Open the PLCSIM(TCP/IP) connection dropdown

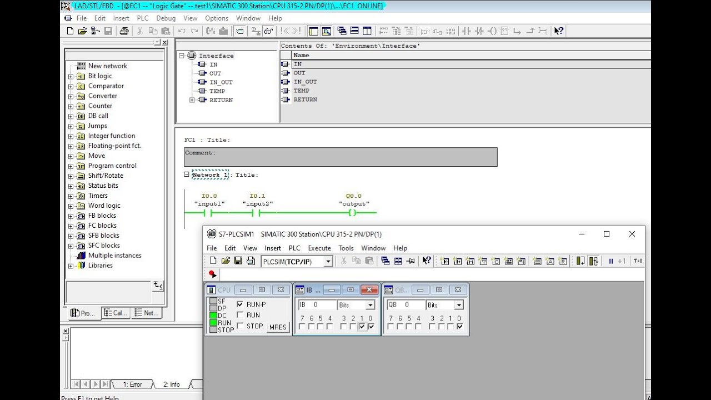(x=328, y=262)
